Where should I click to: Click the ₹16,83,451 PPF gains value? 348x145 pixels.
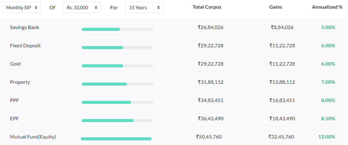coord(282,100)
